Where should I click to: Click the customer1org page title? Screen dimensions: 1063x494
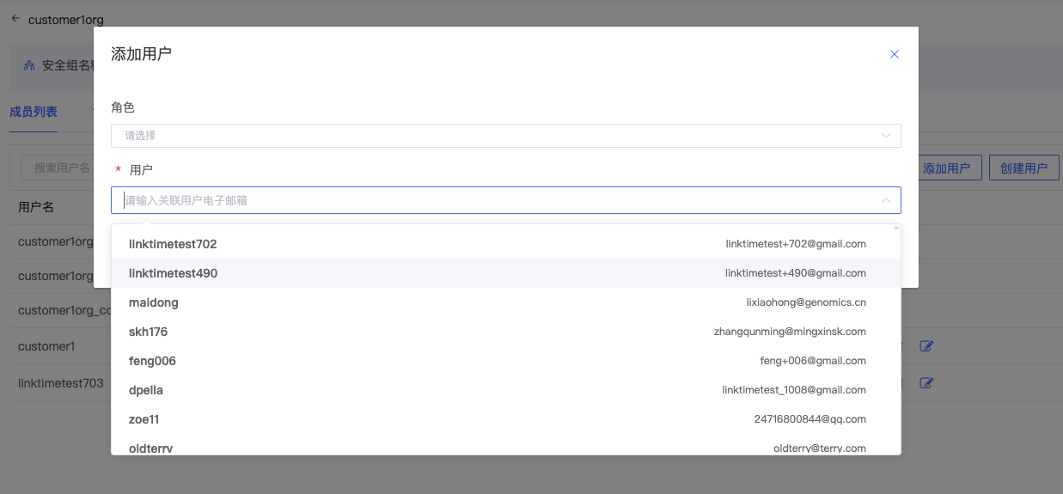[66, 19]
